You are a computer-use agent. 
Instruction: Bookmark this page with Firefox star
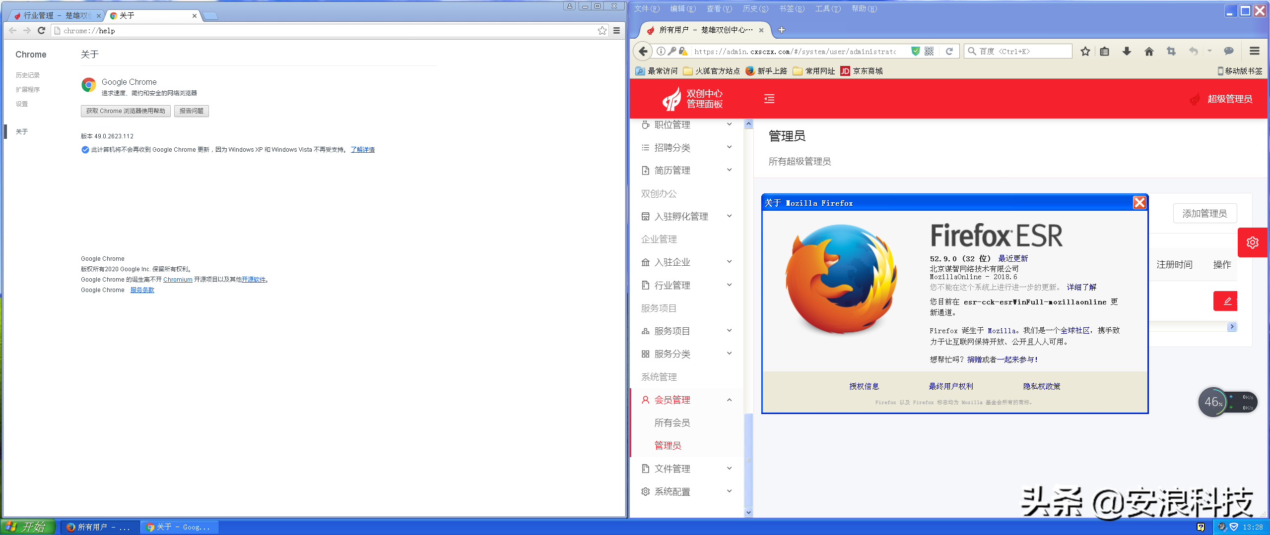1085,51
